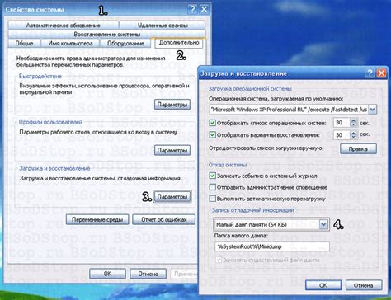The image size is (391, 300).
Task: Close the Загрузка и восстановление dialog with the red X
Action: click(x=381, y=73)
